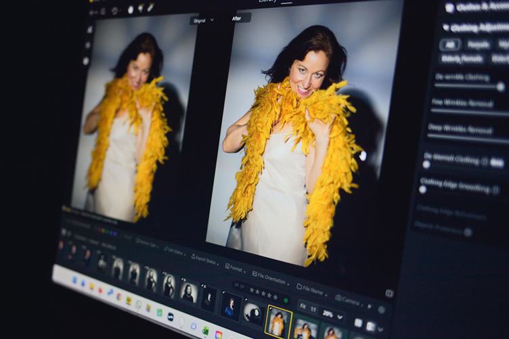The height and width of the screenshot is (339, 509).
Task: Open the Format filter dropdown
Action: pos(235,268)
